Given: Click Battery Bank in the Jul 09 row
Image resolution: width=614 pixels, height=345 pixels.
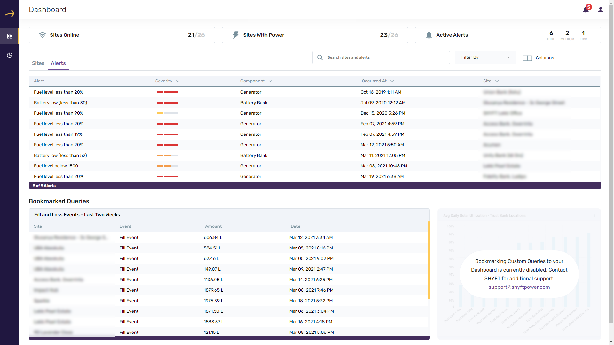Looking at the screenshot, I should click(x=254, y=103).
